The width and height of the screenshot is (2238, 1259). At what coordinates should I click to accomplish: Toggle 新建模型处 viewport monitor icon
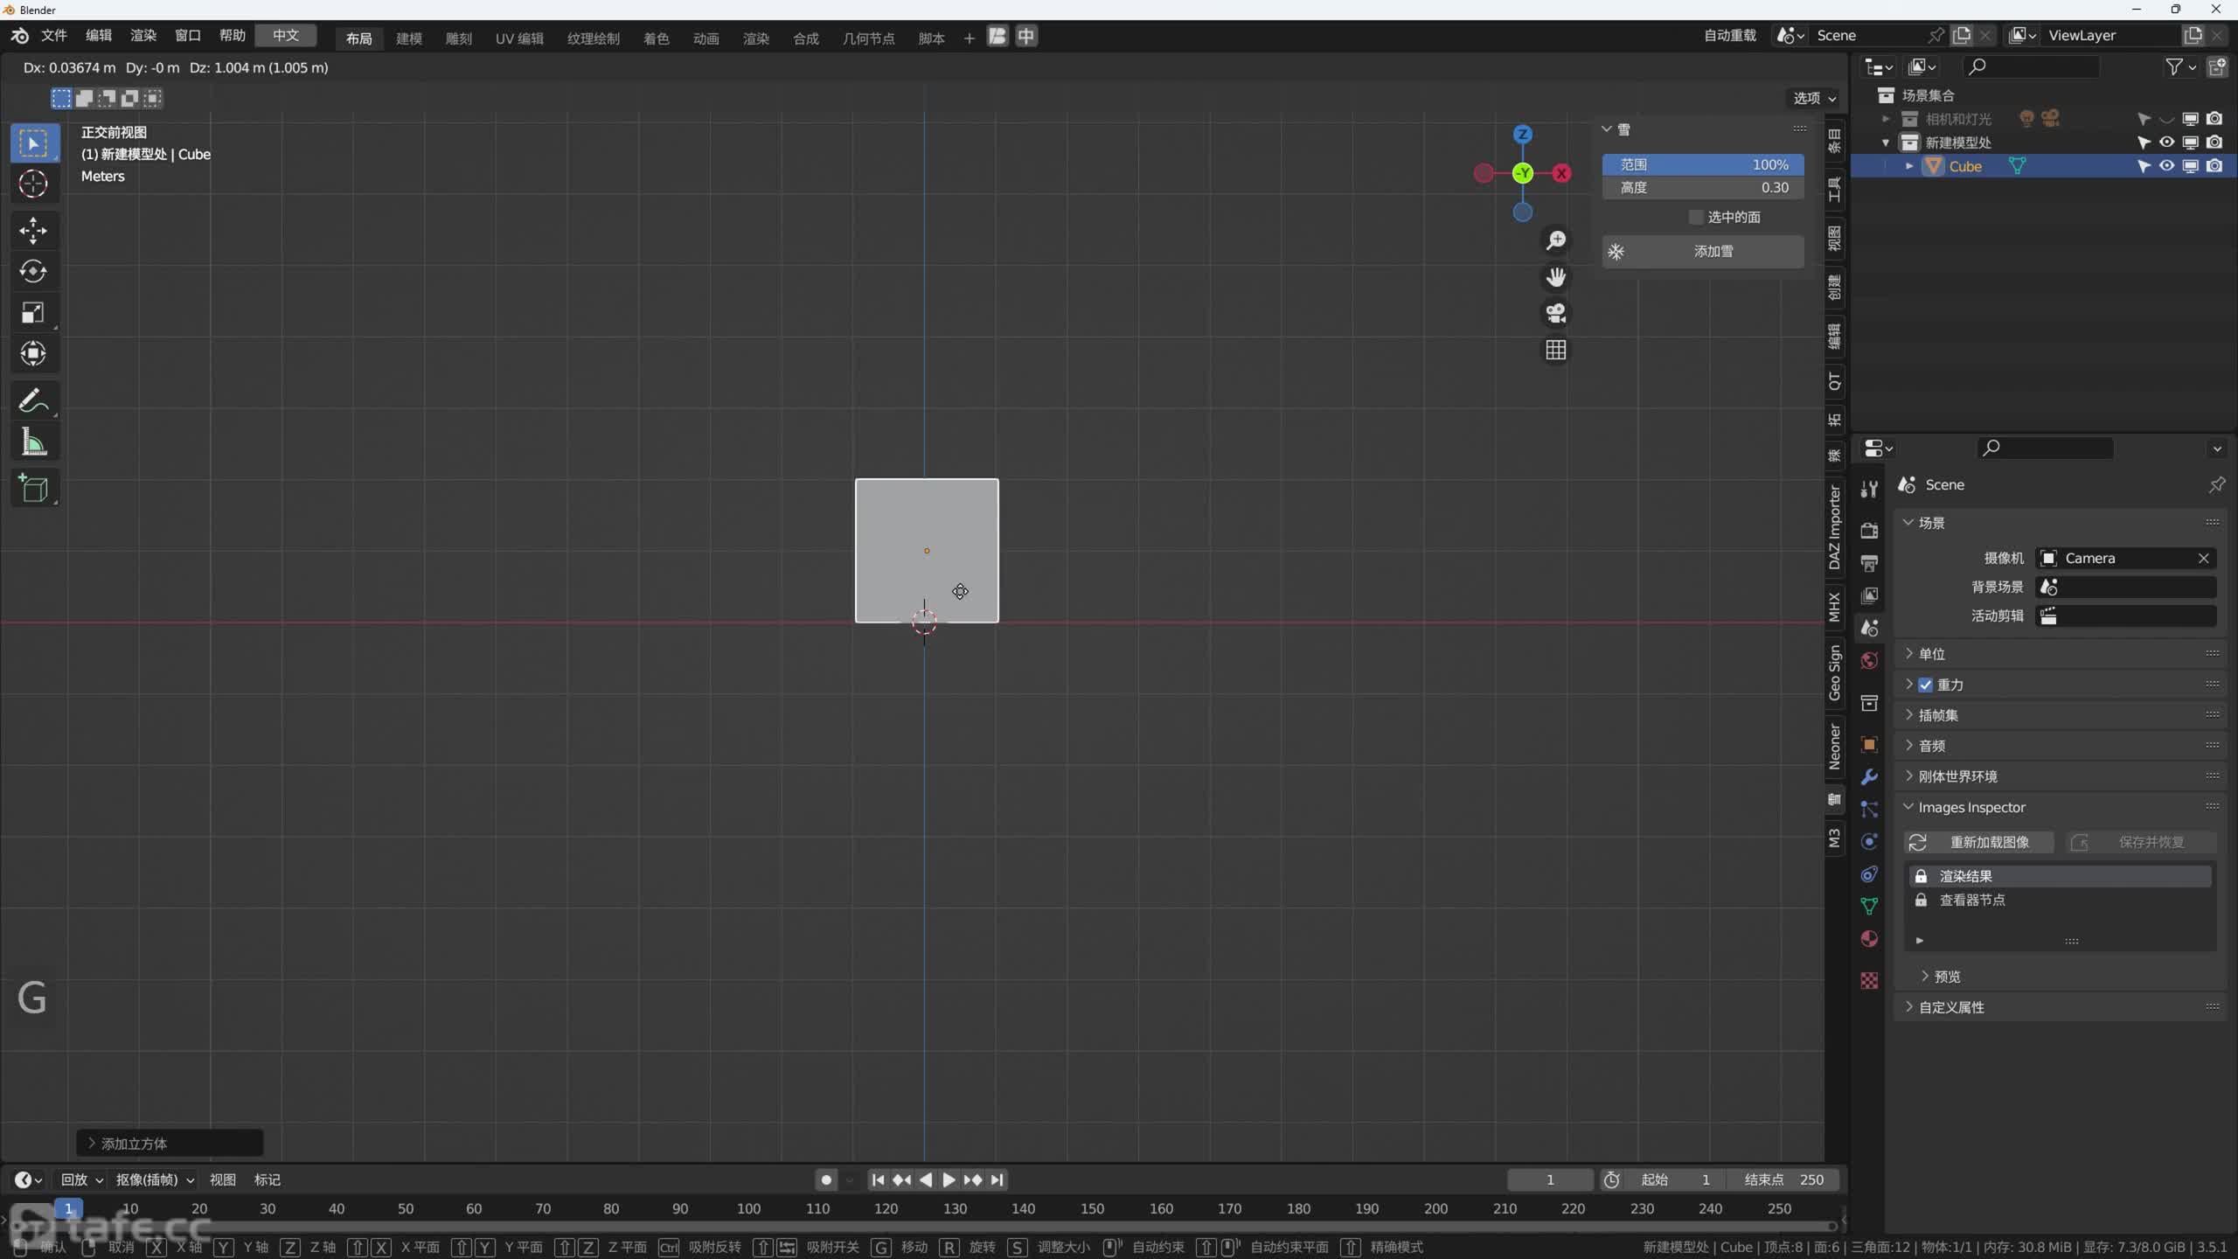point(2191,143)
